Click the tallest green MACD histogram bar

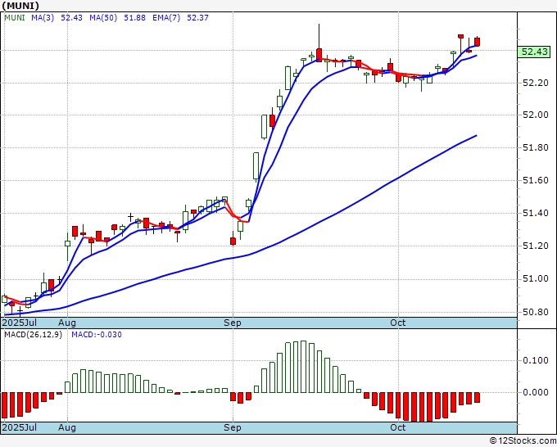coord(303,367)
